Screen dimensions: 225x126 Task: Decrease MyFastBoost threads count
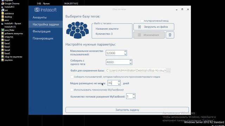(x=134, y=98)
